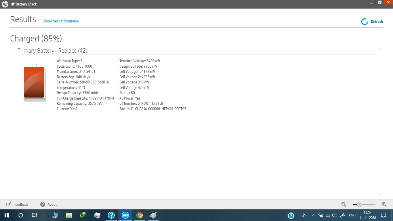Image resolution: width=393 pixels, height=221 pixels.
Task: Click the Refresh circular arrow icon
Action: pos(365,21)
